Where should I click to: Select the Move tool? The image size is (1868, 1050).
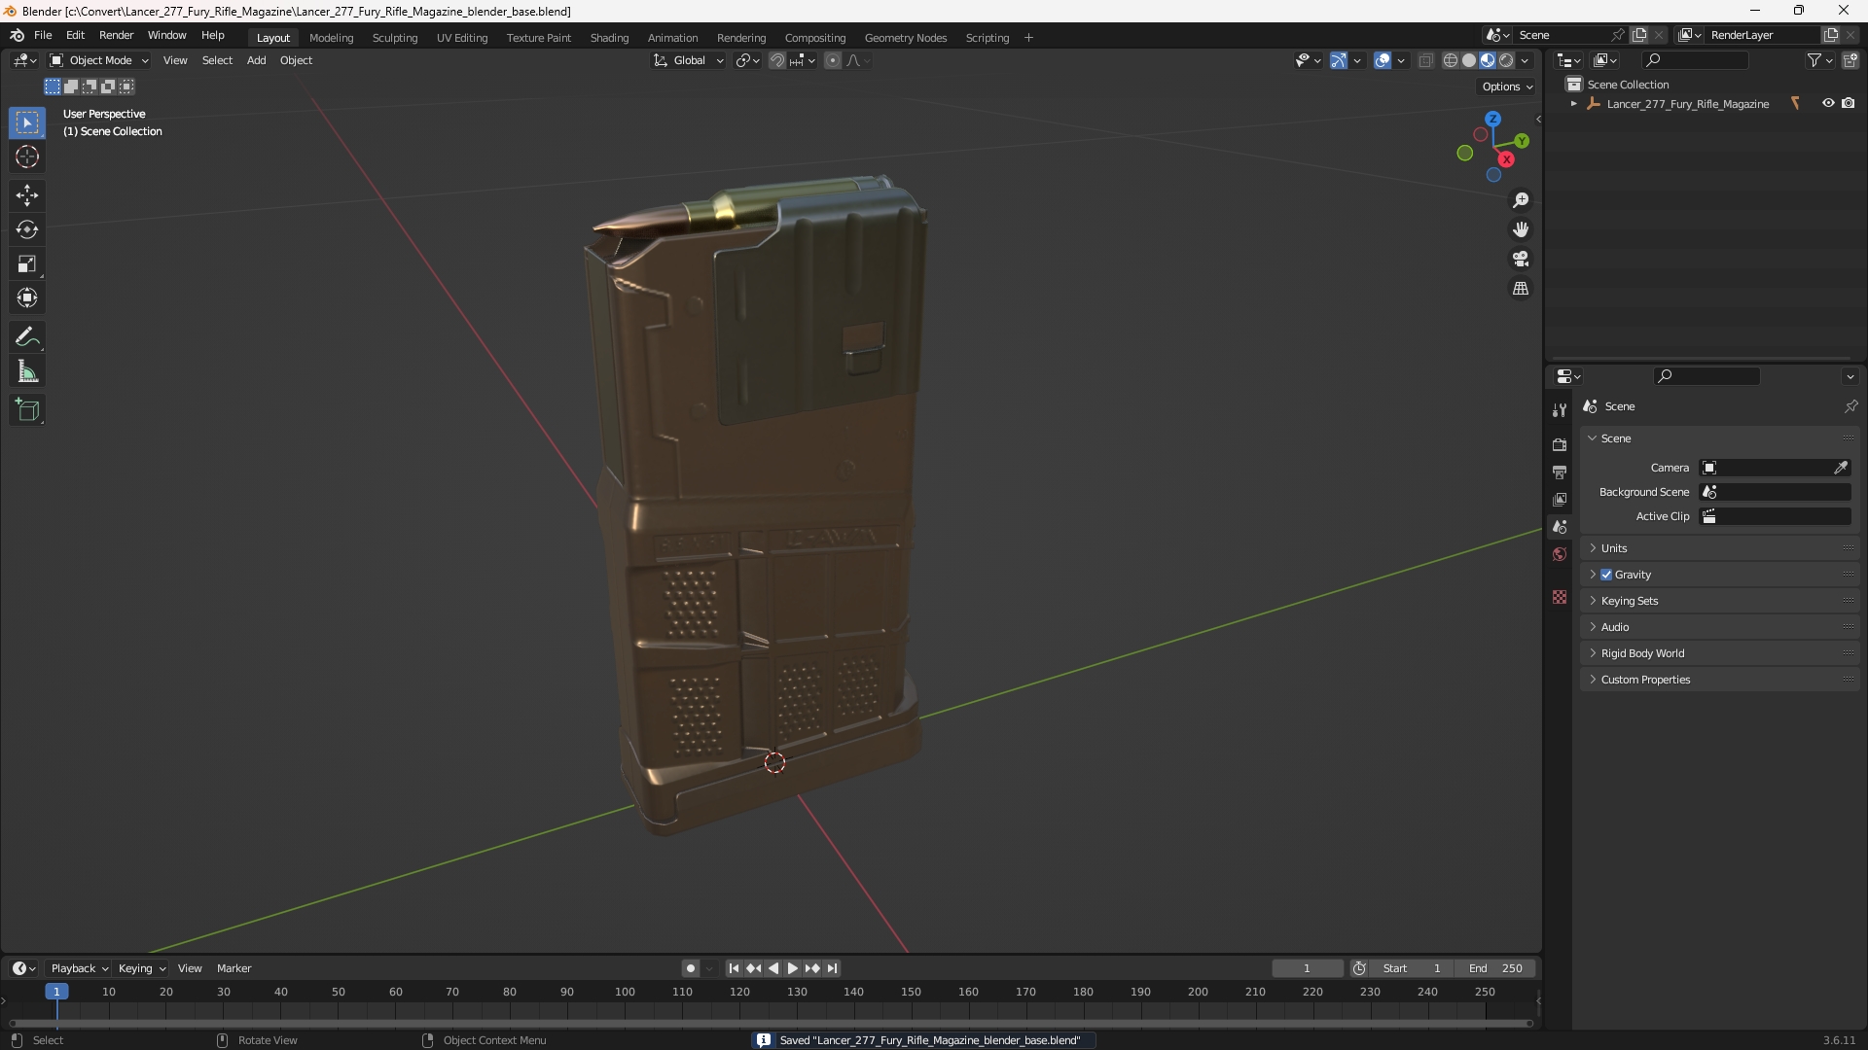click(27, 195)
